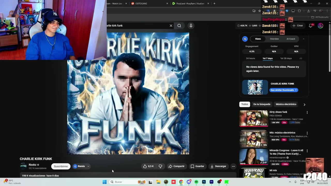Open more actions menu under the video

pyautogui.click(x=233, y=166)
